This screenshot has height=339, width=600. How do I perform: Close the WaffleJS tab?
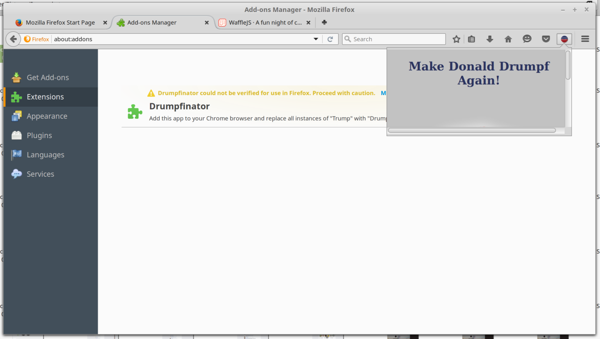point(308,23)
